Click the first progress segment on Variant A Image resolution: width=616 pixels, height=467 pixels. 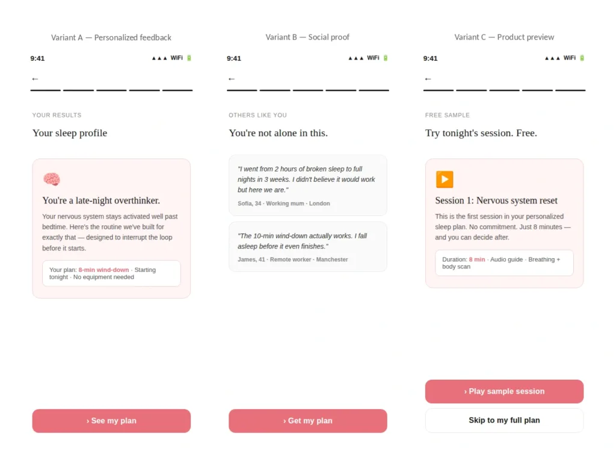[x=45, y=90]
